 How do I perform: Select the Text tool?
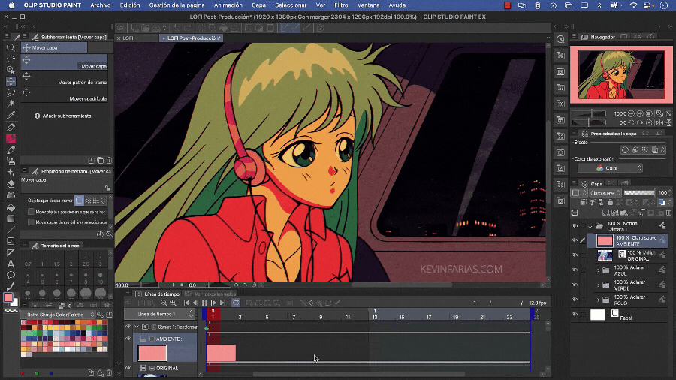coord(11,264)
